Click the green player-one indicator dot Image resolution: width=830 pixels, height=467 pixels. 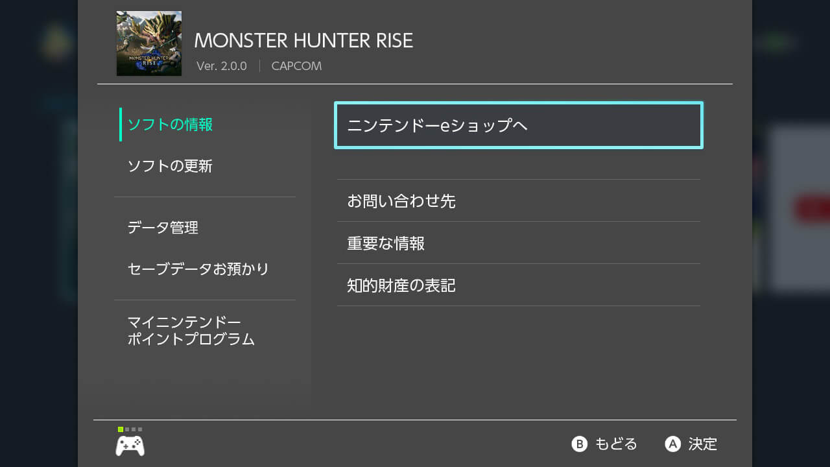tap(121, 429)
